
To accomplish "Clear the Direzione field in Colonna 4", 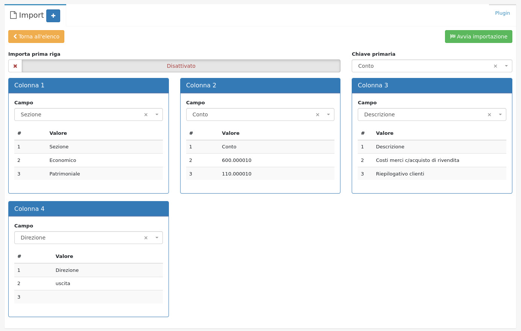I will [146, 238].
